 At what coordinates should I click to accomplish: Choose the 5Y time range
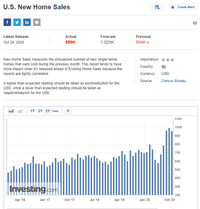48,111
